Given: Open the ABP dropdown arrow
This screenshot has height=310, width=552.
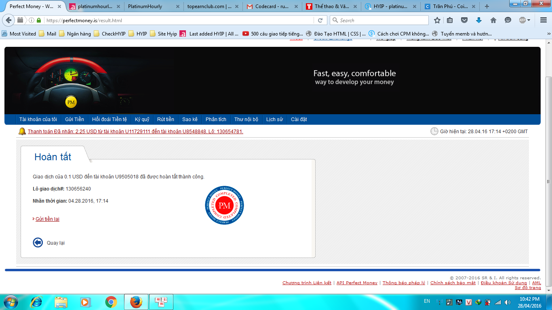Looking at the screenshot, I should pyautogui.click(x=529, y=20).
